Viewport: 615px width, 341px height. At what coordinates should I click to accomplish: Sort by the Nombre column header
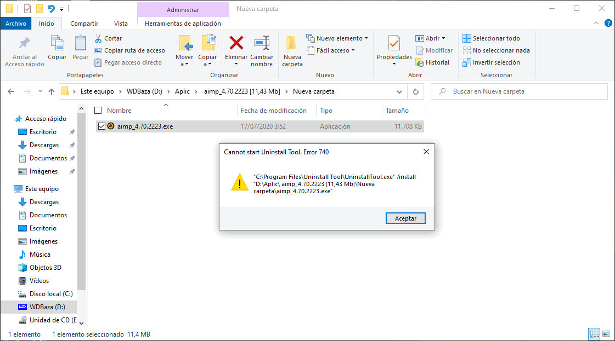pos(119,111)
